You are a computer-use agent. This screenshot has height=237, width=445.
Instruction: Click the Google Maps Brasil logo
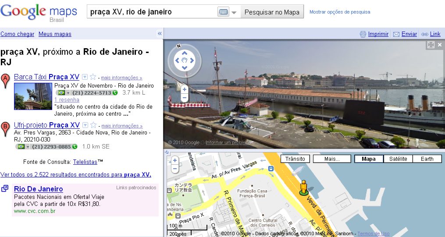click(39, 13)
